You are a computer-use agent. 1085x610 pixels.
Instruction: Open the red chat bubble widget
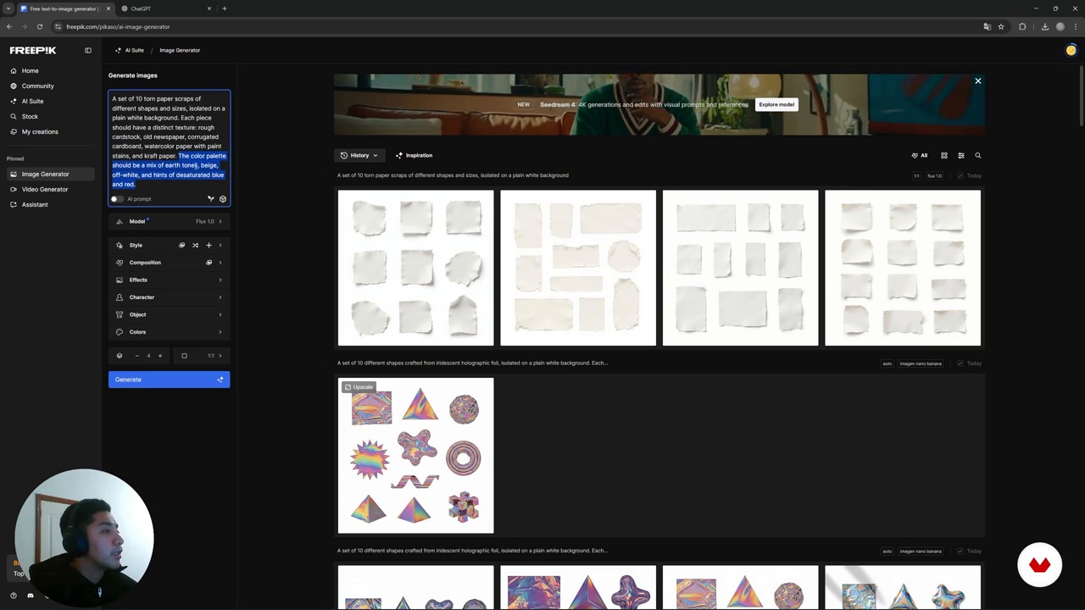tap(1039, 564)
